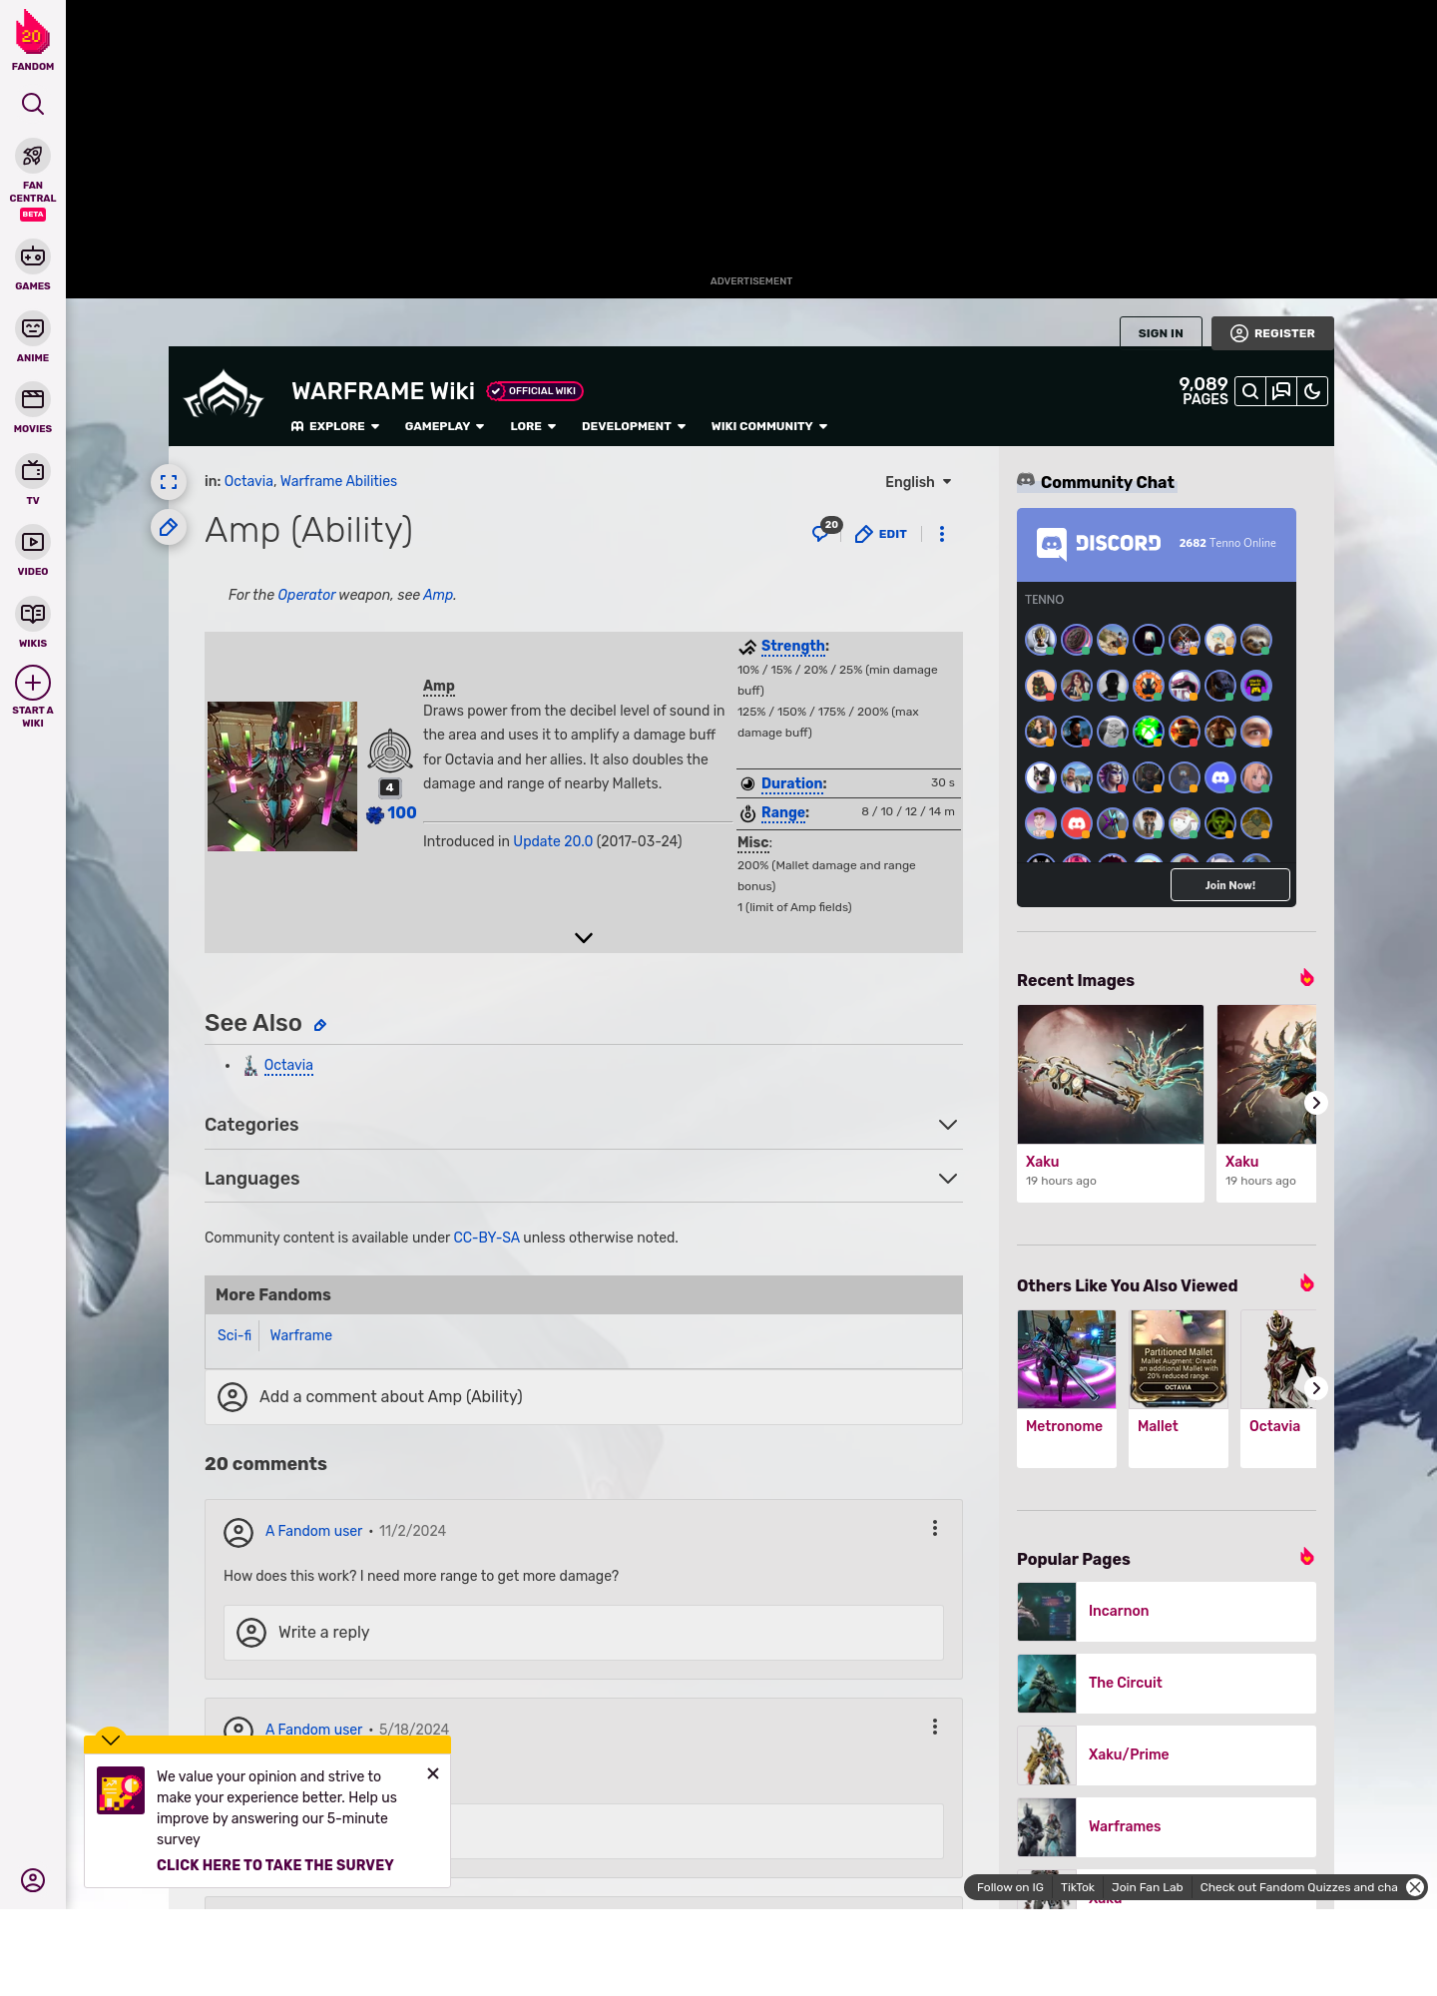1437x1996 pixels.
Task: Search the wiki via header magnifier
Action: (x=1250, y=391)
